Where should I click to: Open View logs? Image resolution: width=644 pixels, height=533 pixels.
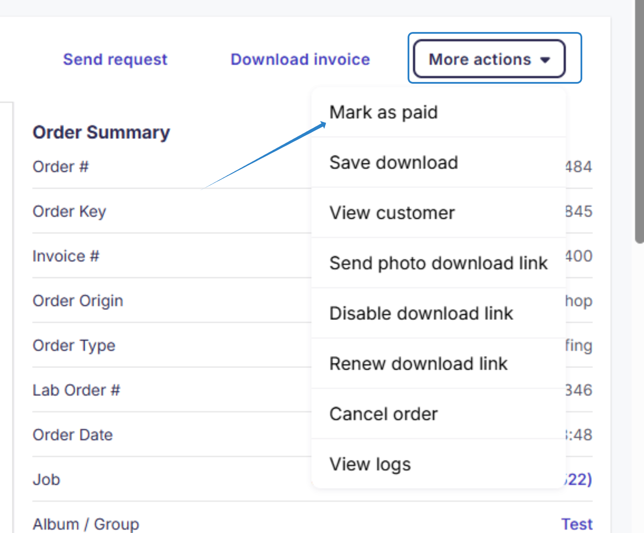[x=370, y=464]
